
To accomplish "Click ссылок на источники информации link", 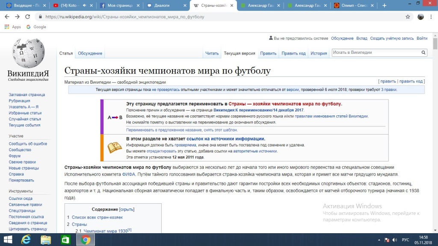I will [x=225, y=139].
